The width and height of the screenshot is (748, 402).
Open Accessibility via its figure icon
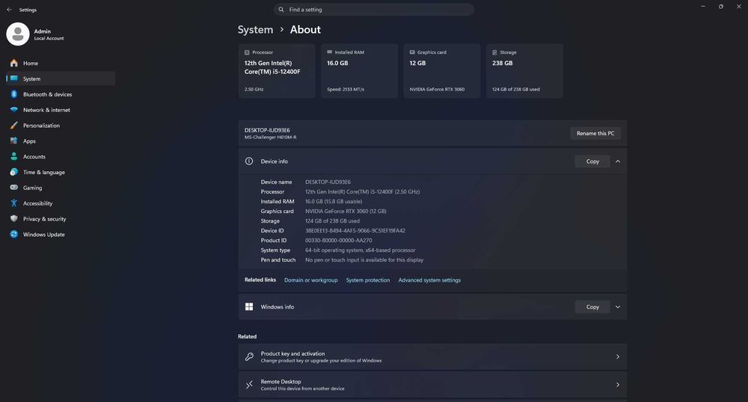tap(13, 203)
